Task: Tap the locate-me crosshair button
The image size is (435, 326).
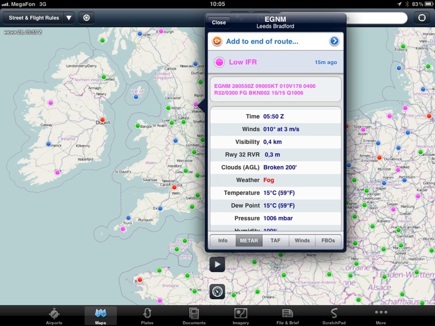Action: point(421,17)
